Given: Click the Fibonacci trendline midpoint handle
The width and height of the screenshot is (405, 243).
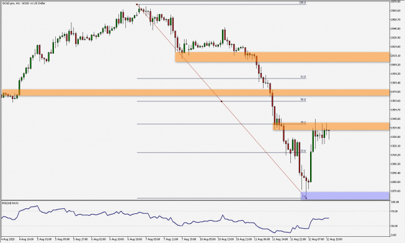Looking at the screenshot, I should coord(221,101).
